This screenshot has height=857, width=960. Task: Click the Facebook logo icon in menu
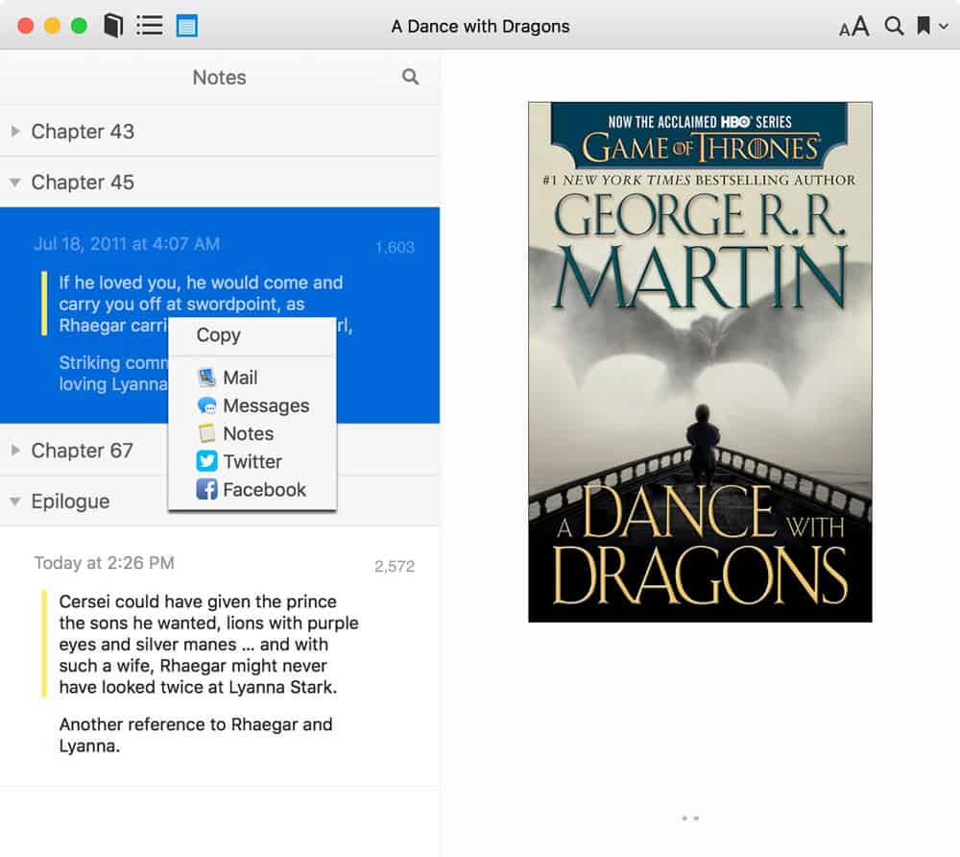pos(207,489)
